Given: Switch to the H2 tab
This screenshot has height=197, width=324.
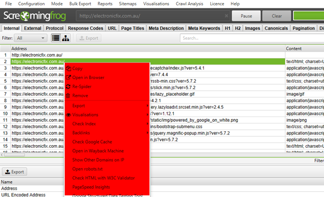Looking at the screenshot, I should tap(237, 28).
